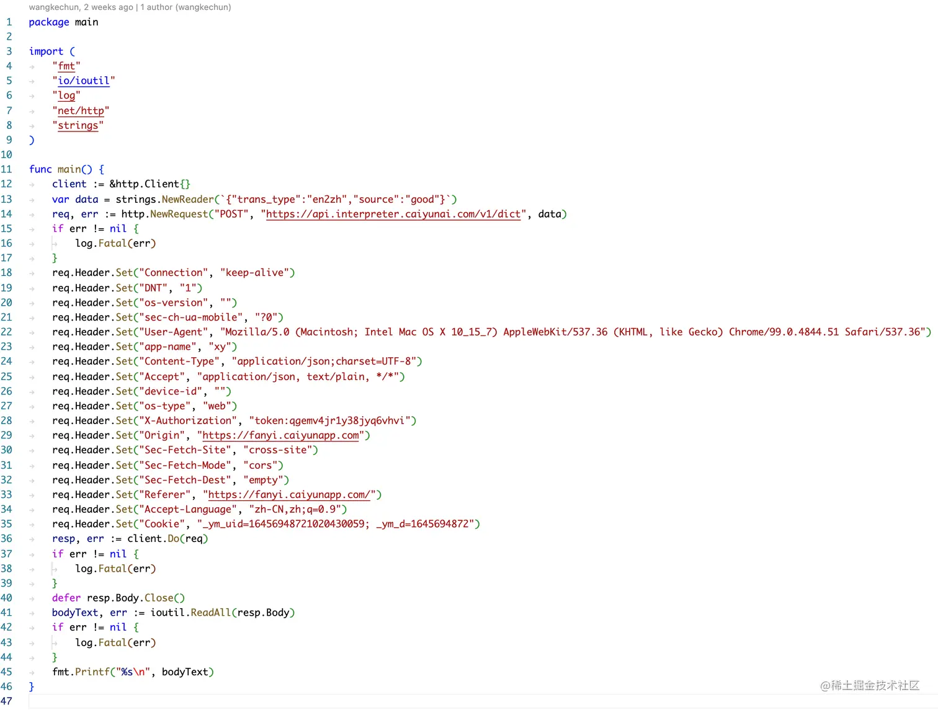Click the "keep-alive" string value
This screenshot has width=938, height=710.
coord(254,273)
